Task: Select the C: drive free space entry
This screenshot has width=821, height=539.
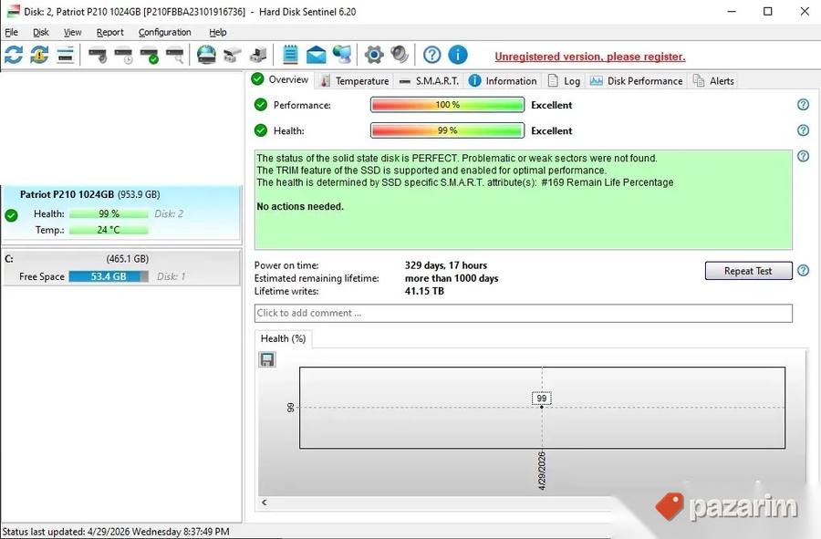Action: (x=121, y=267)
